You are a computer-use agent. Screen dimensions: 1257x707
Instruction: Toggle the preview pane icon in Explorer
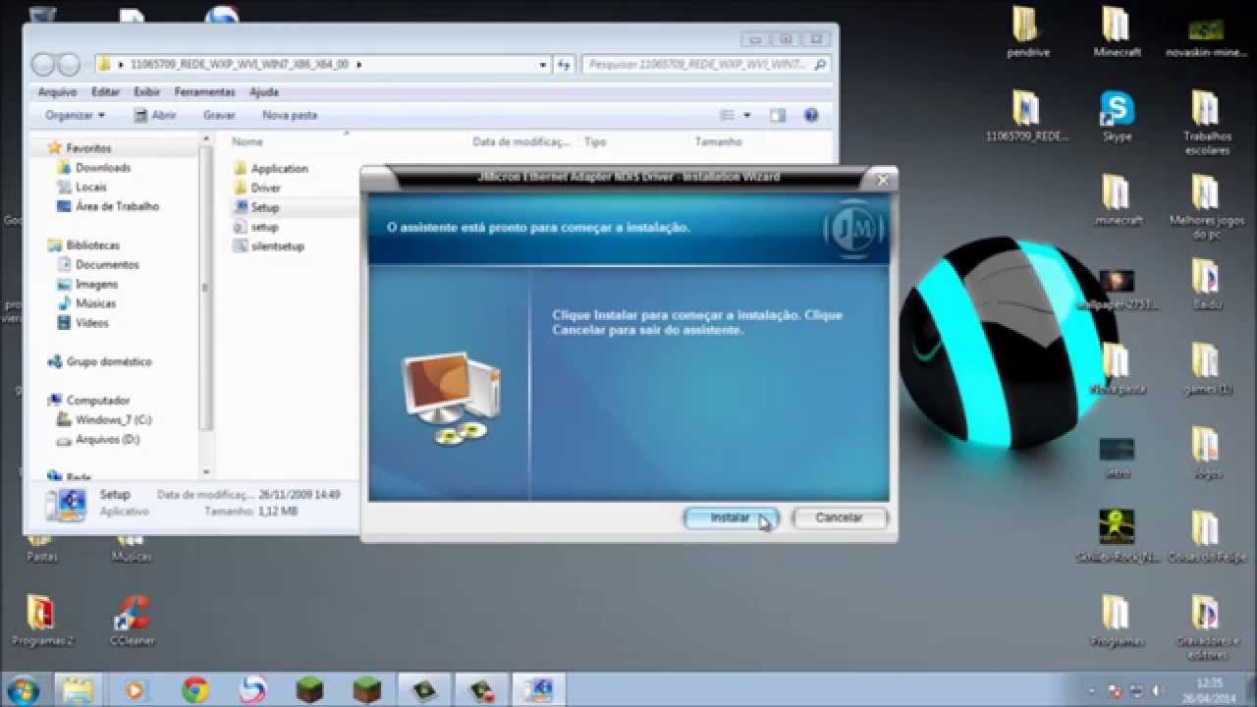778,115
